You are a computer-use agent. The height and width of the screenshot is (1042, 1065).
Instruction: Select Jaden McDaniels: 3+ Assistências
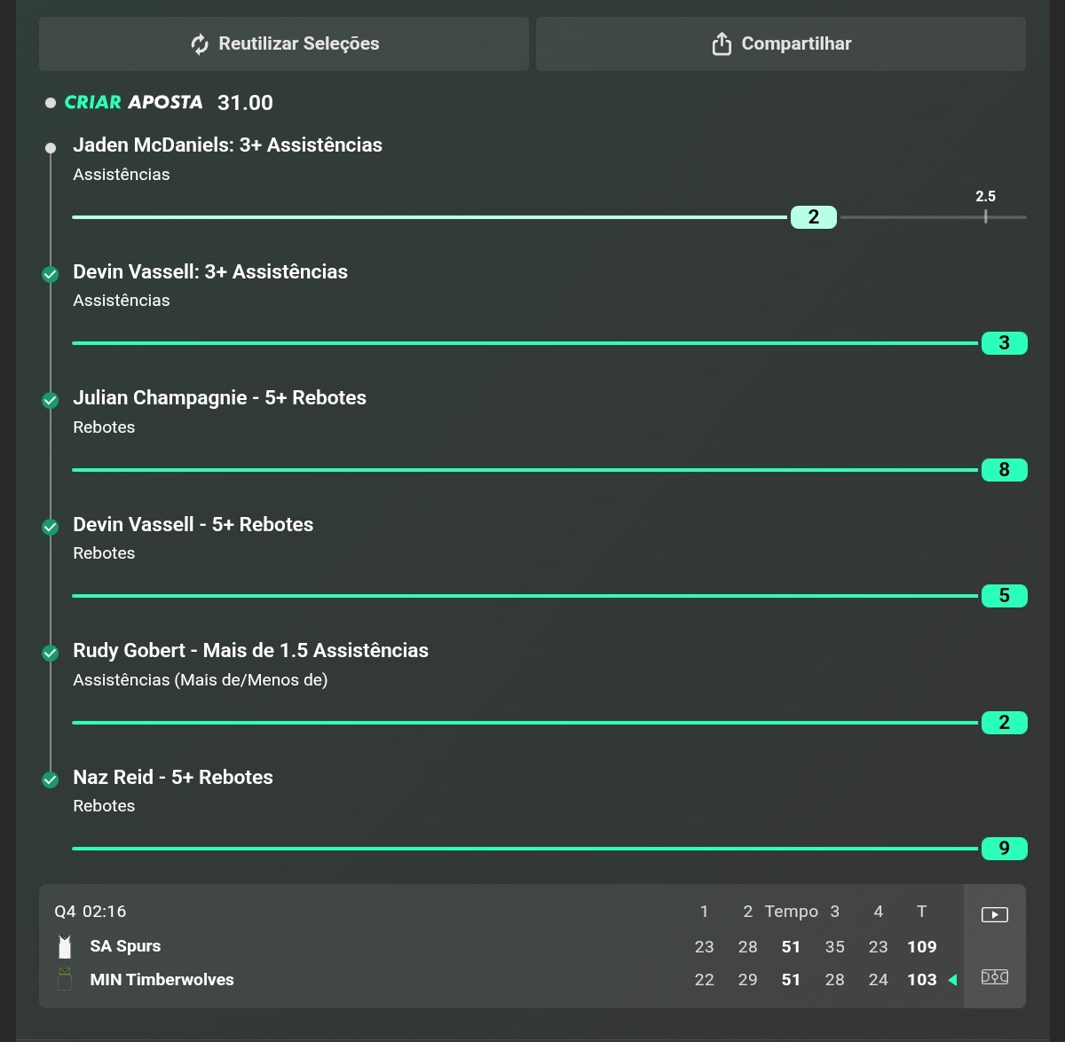(227, 145)
